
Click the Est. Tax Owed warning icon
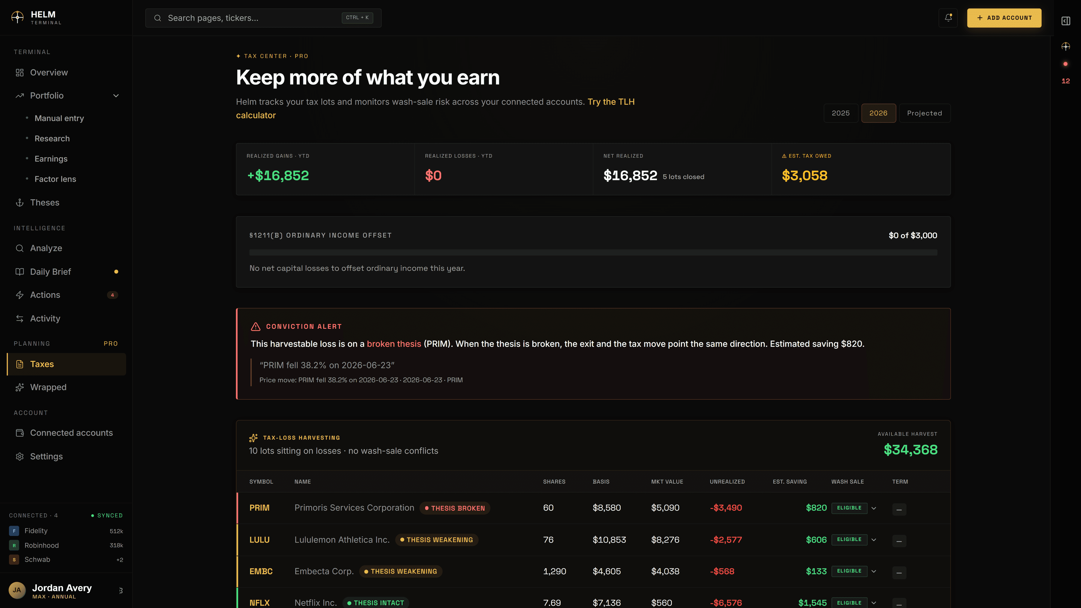coord(784,156)
